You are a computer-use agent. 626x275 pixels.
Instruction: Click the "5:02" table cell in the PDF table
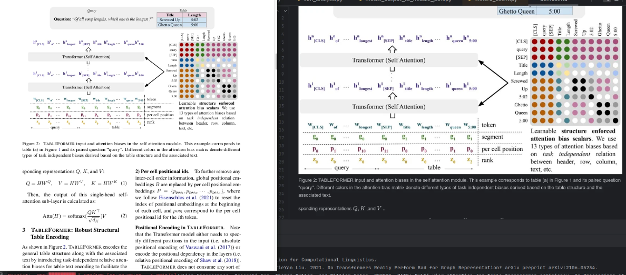point(194,19)
